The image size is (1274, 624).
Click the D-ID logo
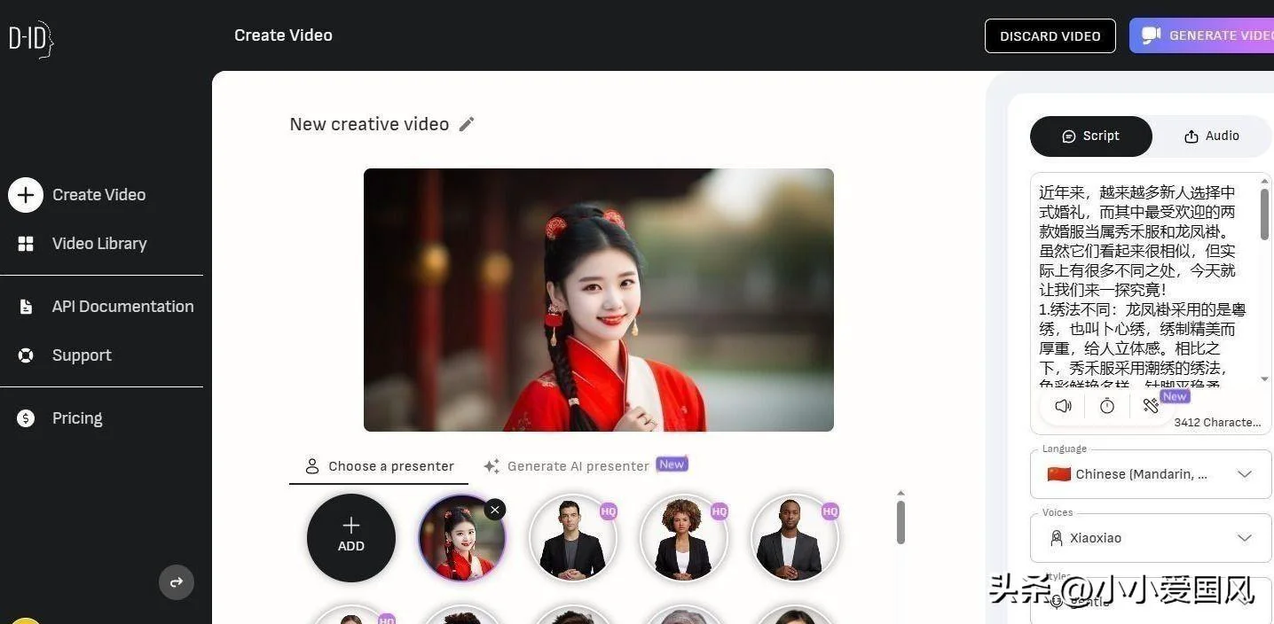click(31, 39)
